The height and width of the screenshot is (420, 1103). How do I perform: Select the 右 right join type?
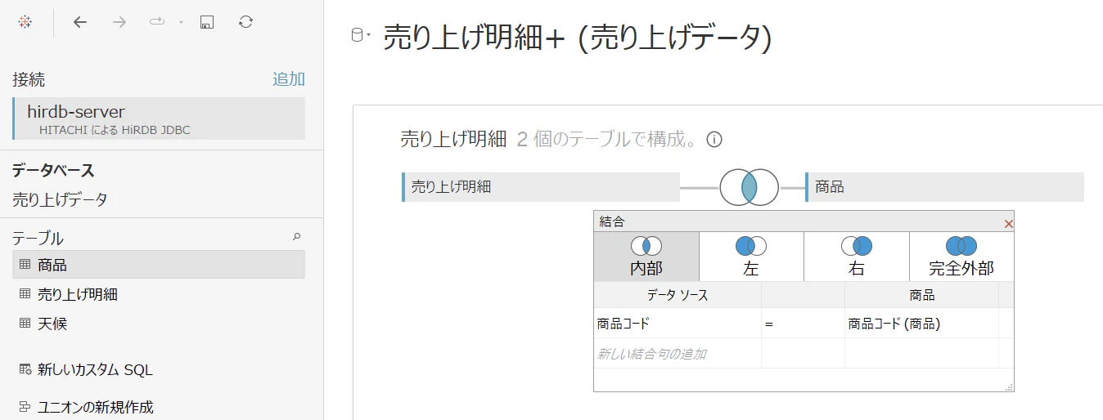[x=857, y=257]
